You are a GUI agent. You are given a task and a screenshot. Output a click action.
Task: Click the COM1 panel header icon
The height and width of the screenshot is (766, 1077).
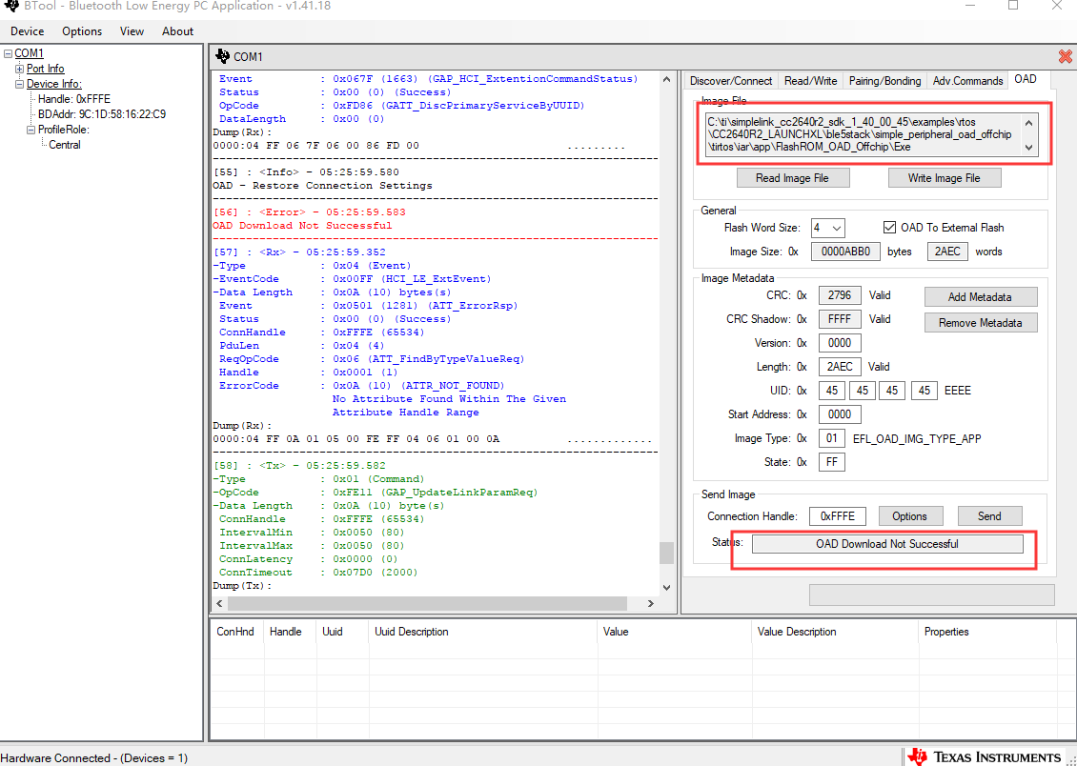pyautogui.click(x=223, y=57)
